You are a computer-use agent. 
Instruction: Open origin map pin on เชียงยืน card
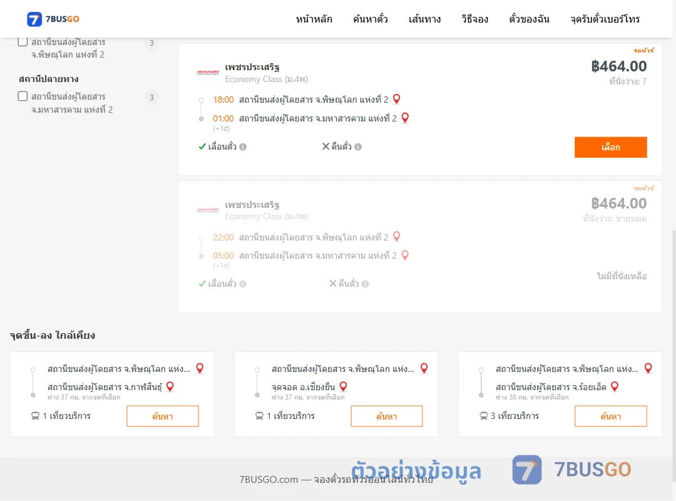coord(424,368)
